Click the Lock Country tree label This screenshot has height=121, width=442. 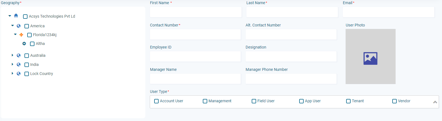tap(42, 74)
